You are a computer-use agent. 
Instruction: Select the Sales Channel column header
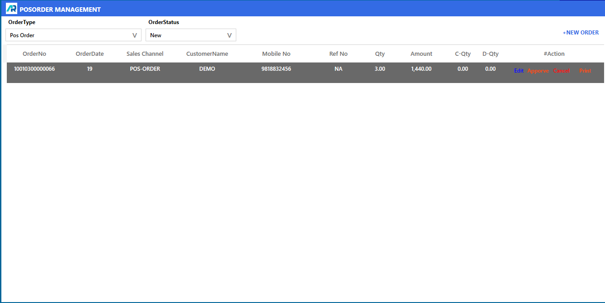pos(145,54)
